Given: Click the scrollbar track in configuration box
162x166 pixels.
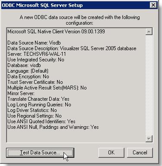Looking at the screenshot, I should tap(149, 85).
